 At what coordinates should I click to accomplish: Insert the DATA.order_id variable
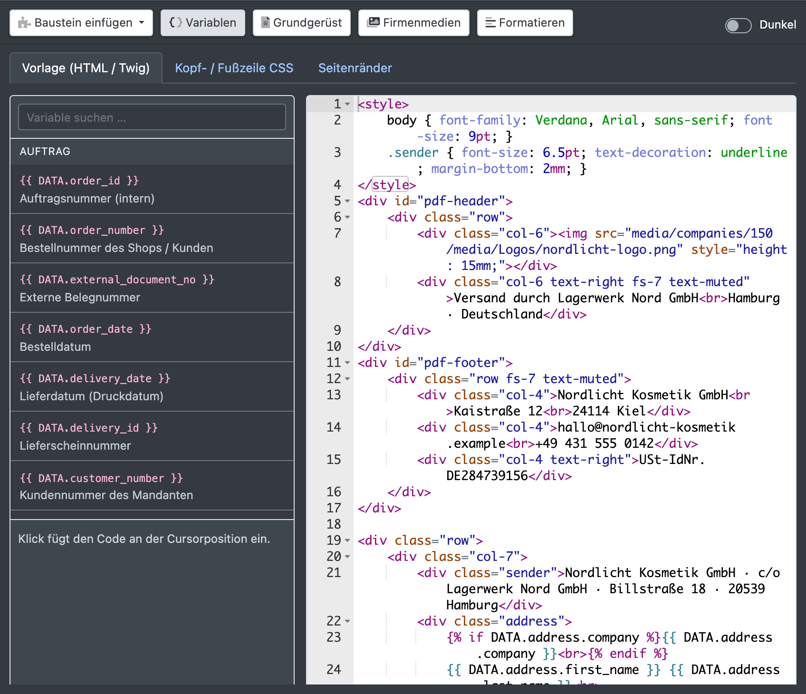pos(152,189)
